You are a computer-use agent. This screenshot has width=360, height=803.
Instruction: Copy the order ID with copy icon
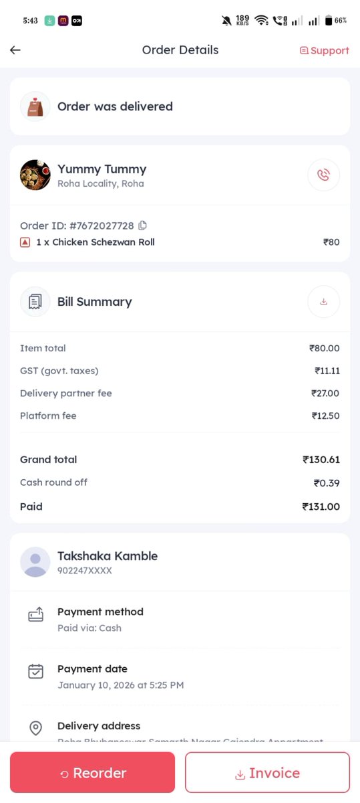click(x=142, y=226)
